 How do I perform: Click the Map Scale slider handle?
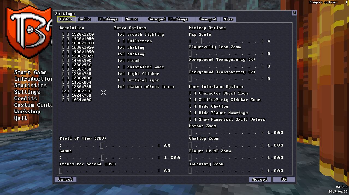pos(200,41)
